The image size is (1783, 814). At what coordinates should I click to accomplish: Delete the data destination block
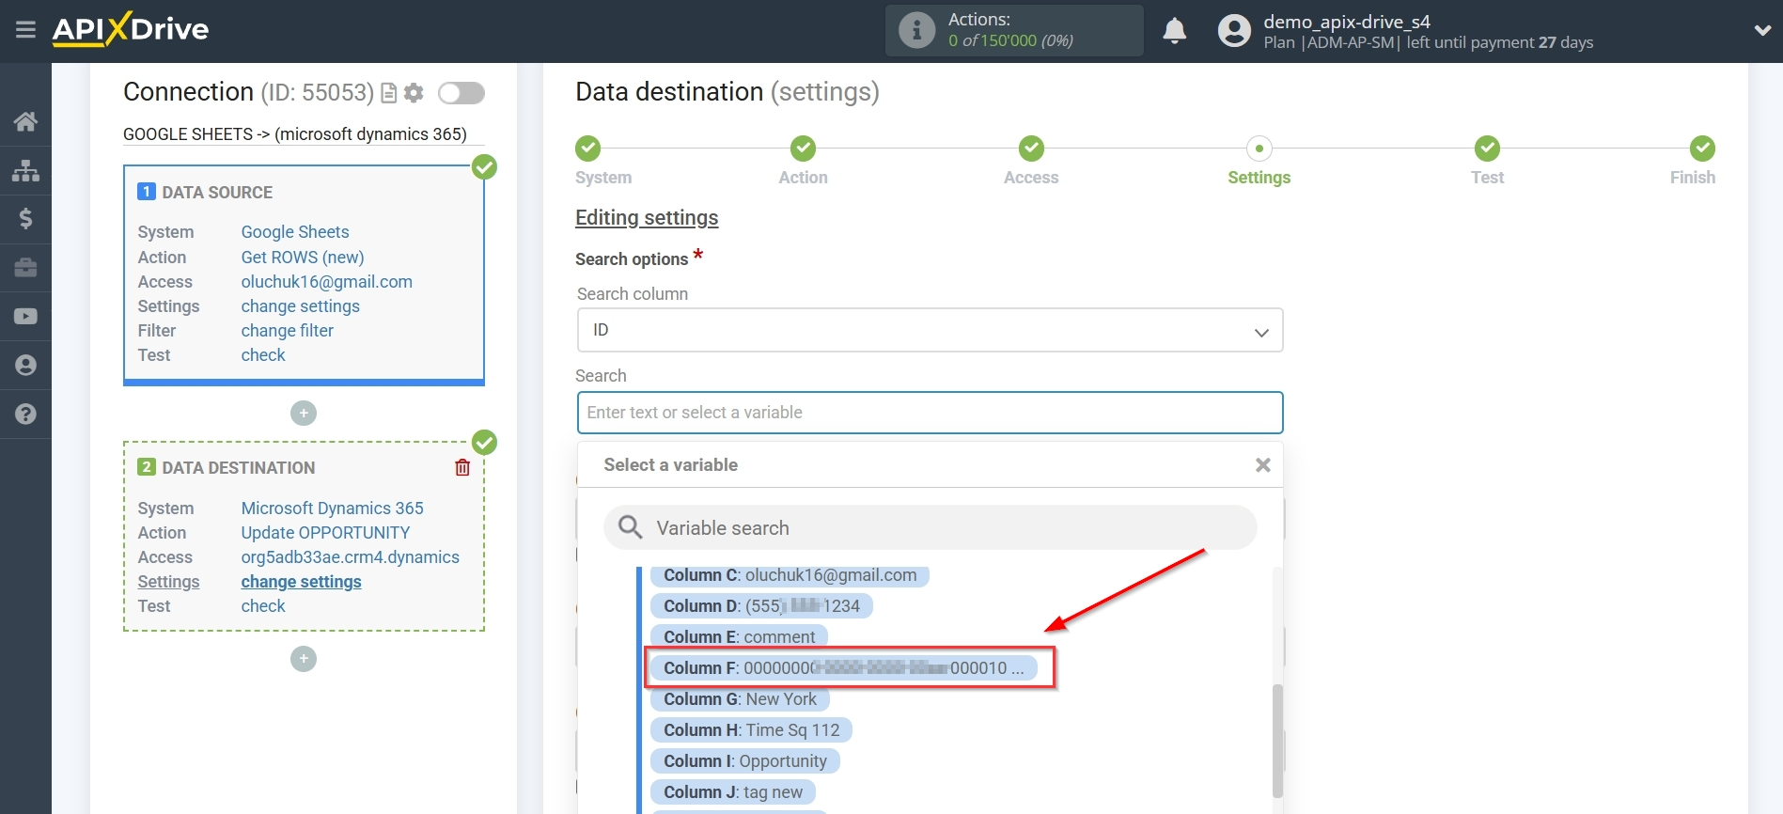coord(462,467)
